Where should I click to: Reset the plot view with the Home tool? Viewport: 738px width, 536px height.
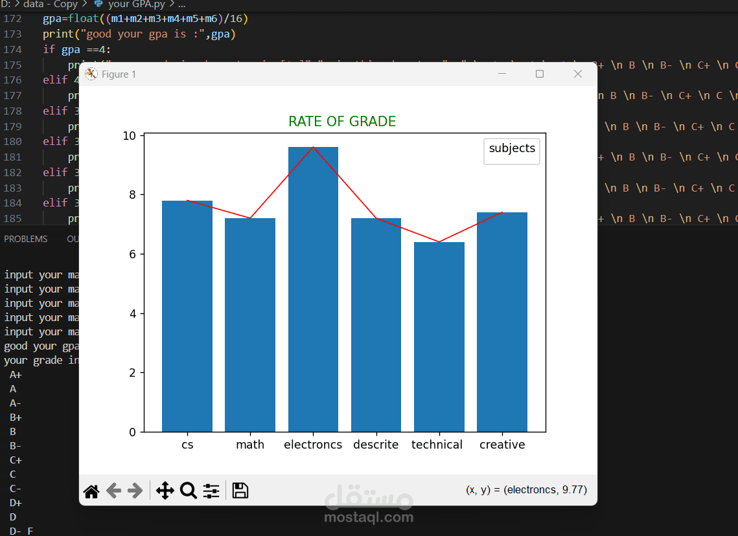pyautogui.click(x=91, y=491)
